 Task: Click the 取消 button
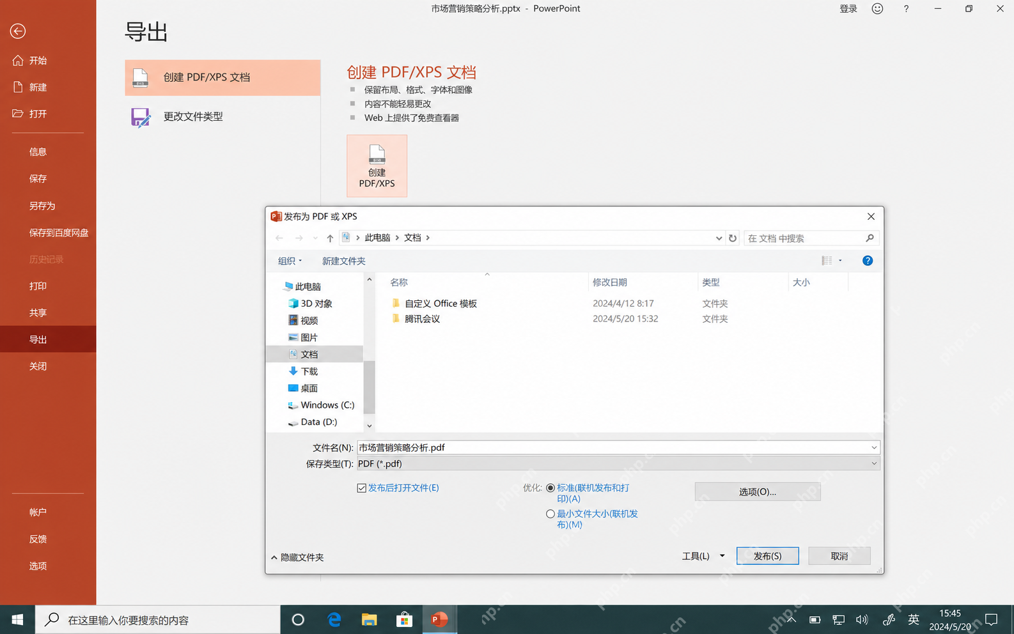[839, 556]
